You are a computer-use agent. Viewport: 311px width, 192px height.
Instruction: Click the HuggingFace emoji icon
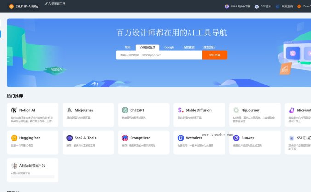[14, 138]
